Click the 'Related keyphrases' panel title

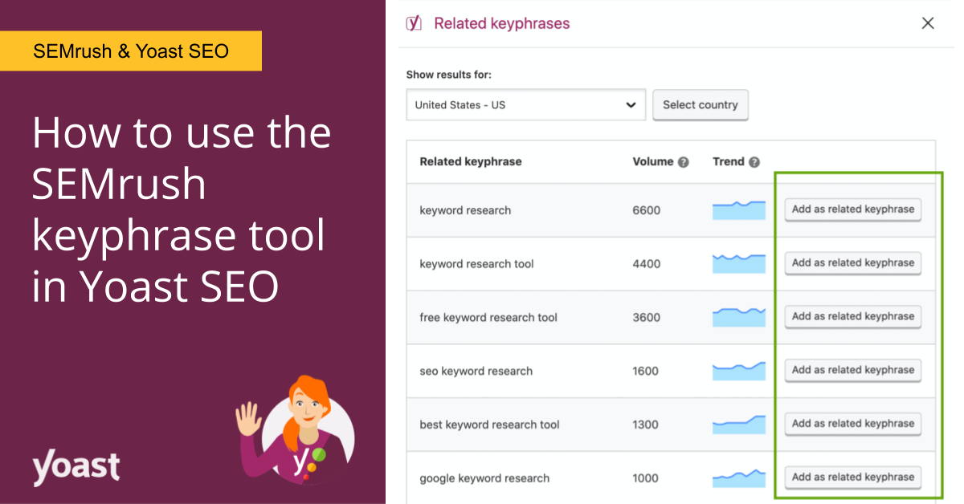tap(502, 23)
